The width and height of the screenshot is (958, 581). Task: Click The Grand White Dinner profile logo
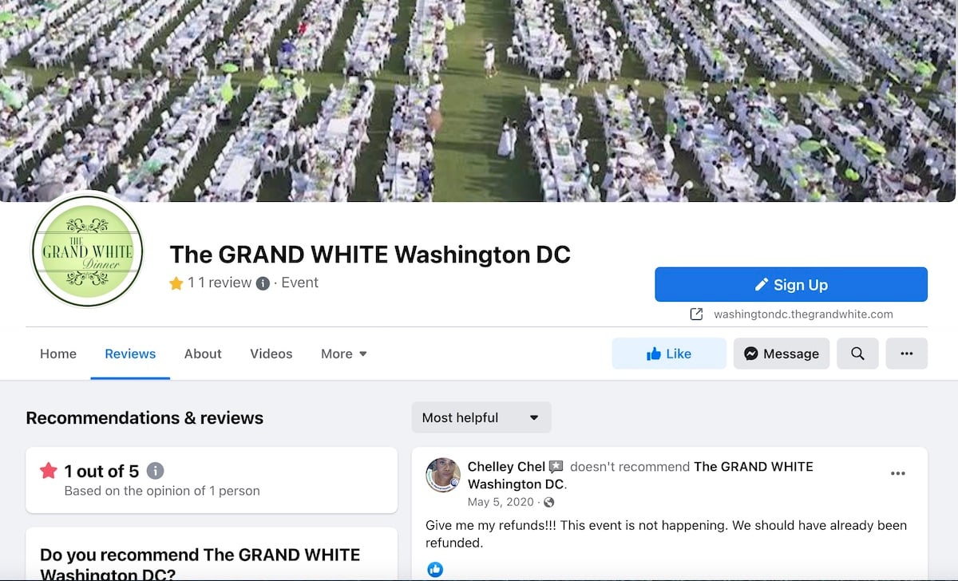click(x=87, y=250)
